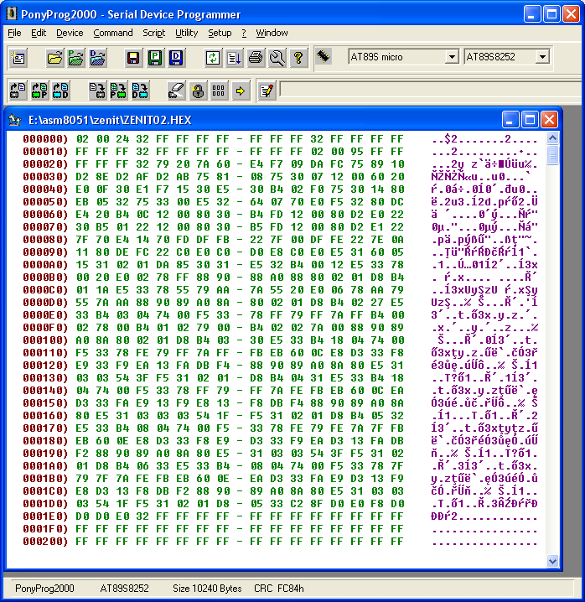The width and height of the screenshot is (585, 602).
Task: Click the Print icon
Action: click(x=256, y=58)
